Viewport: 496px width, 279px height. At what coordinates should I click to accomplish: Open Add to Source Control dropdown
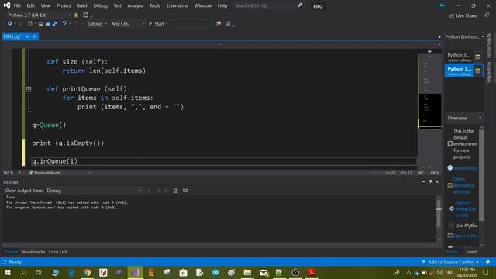point(450,262)
